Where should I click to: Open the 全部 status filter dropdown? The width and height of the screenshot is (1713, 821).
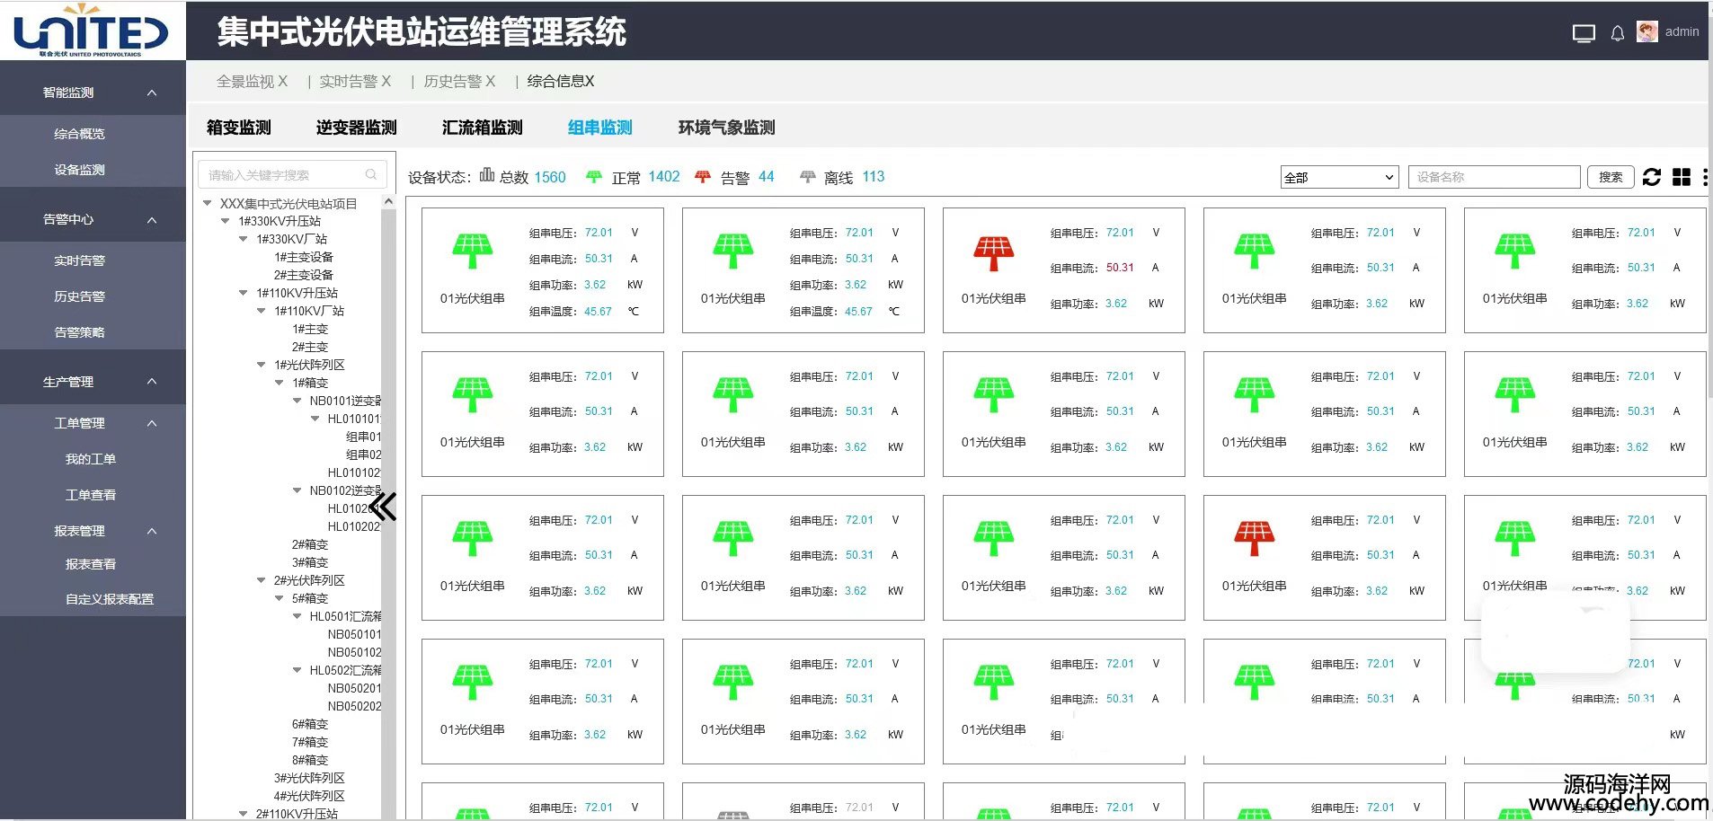1340,177
